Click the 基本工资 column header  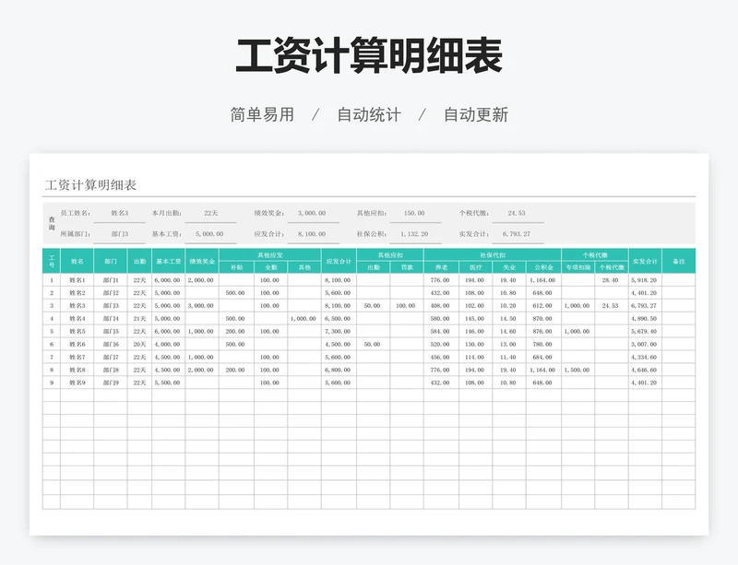[x=169, y=261]
